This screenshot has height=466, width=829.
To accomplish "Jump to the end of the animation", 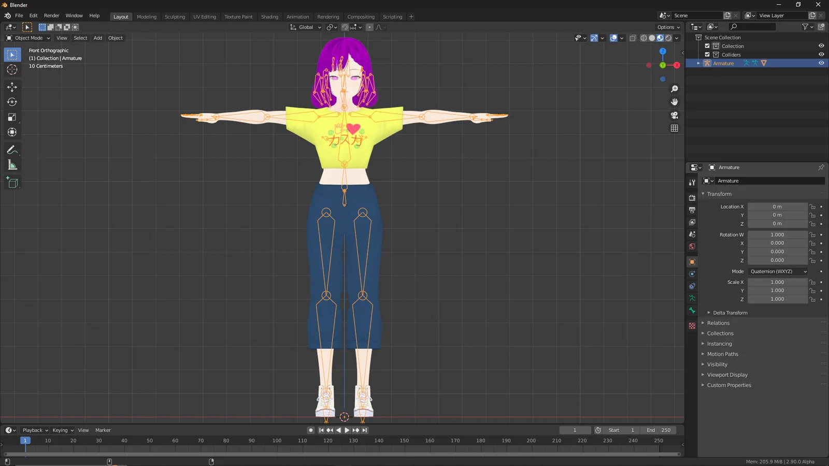I will [365, 430].
